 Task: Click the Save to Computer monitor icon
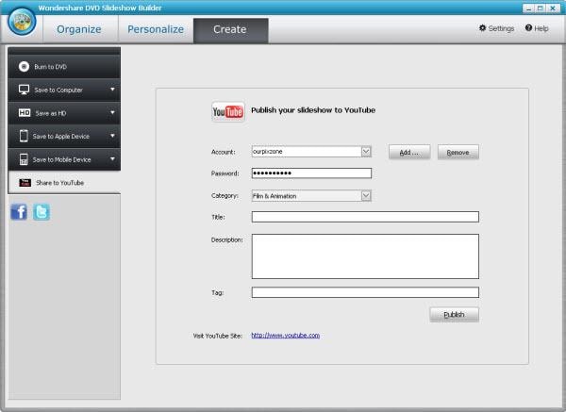pyautogui.click(x=24, y=90)
